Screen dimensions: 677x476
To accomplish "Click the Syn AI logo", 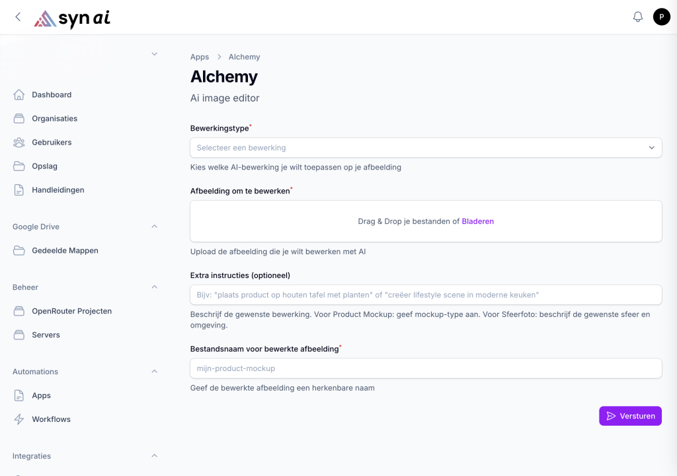I will click(73, 18).
